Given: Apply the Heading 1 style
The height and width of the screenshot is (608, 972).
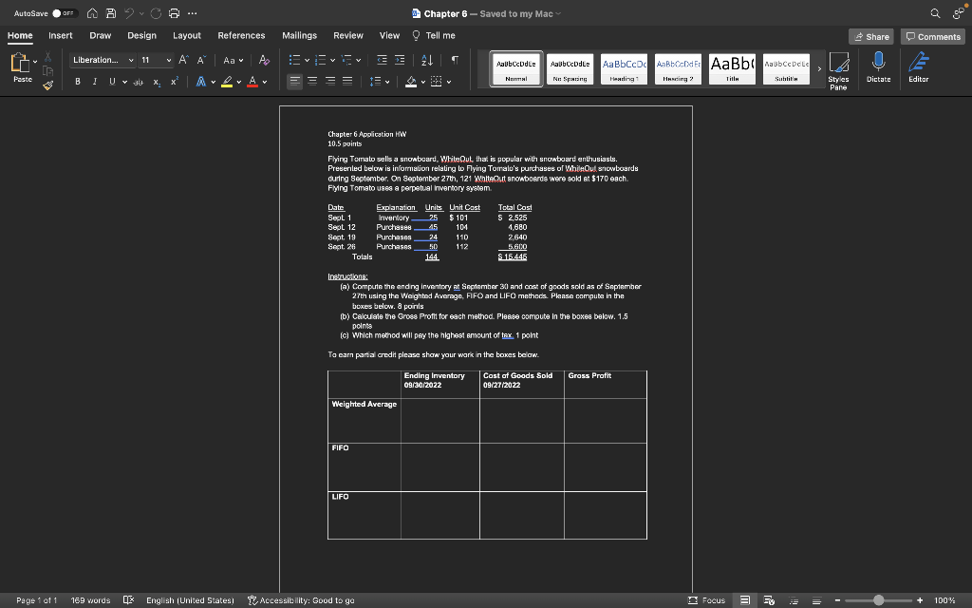Looking at the screenshot, I should 624,68.
